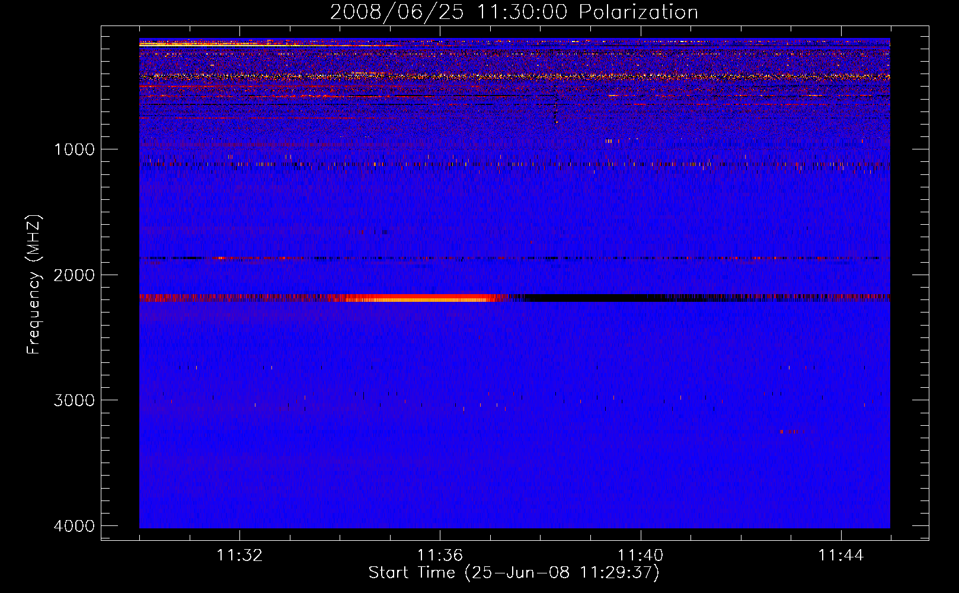The width and height of the screenshot is (959, 593).
Task: Click the 2000 frequency tick label
Action: point(74,275)
